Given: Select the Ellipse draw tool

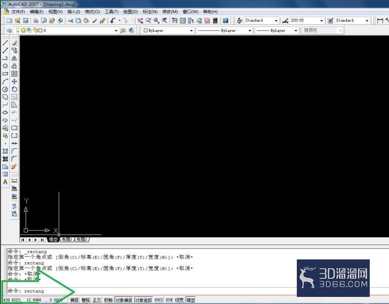Looking at the screenshot, I should tap(5, 112).
